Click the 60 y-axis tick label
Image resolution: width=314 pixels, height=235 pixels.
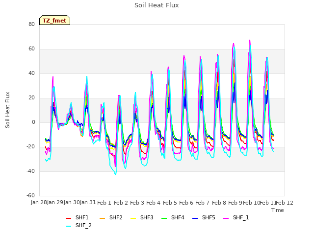click(x=31, y=49)
